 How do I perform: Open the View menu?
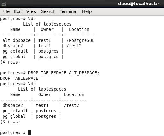32,11
